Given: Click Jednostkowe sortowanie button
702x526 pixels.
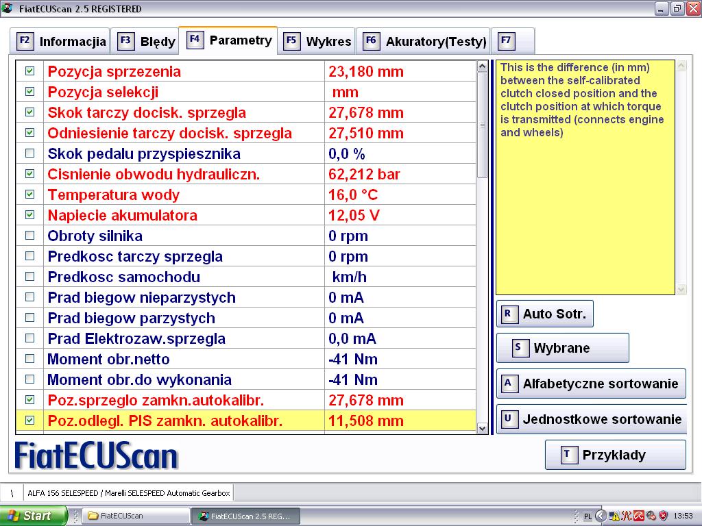Looking at the screenshot, I should pos(592,419).
